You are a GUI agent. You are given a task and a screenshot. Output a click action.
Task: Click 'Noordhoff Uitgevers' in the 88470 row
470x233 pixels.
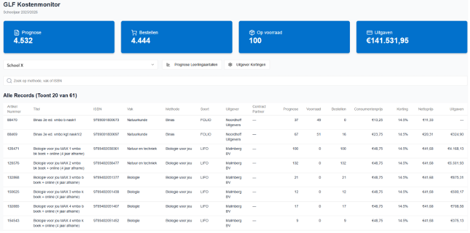[233, 122]
